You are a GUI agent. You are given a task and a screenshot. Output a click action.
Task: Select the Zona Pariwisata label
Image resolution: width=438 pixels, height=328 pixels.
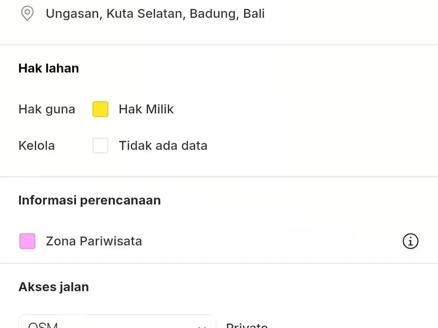coord(94,241)
